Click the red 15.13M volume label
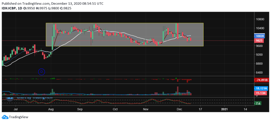The height and width of the screenshot is (122, 271). click(260, 93)
